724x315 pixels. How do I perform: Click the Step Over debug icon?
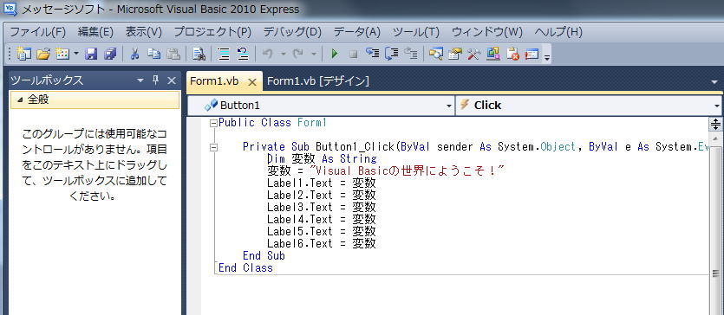click(392, 55)
